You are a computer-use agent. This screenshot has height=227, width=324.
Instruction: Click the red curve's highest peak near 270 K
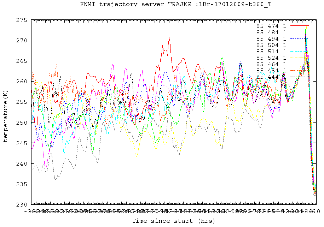pyautogui.click(x=169, y=38)
